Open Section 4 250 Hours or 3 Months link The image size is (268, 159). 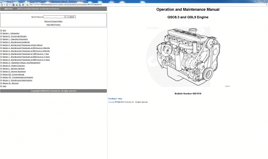click(26, 48)
